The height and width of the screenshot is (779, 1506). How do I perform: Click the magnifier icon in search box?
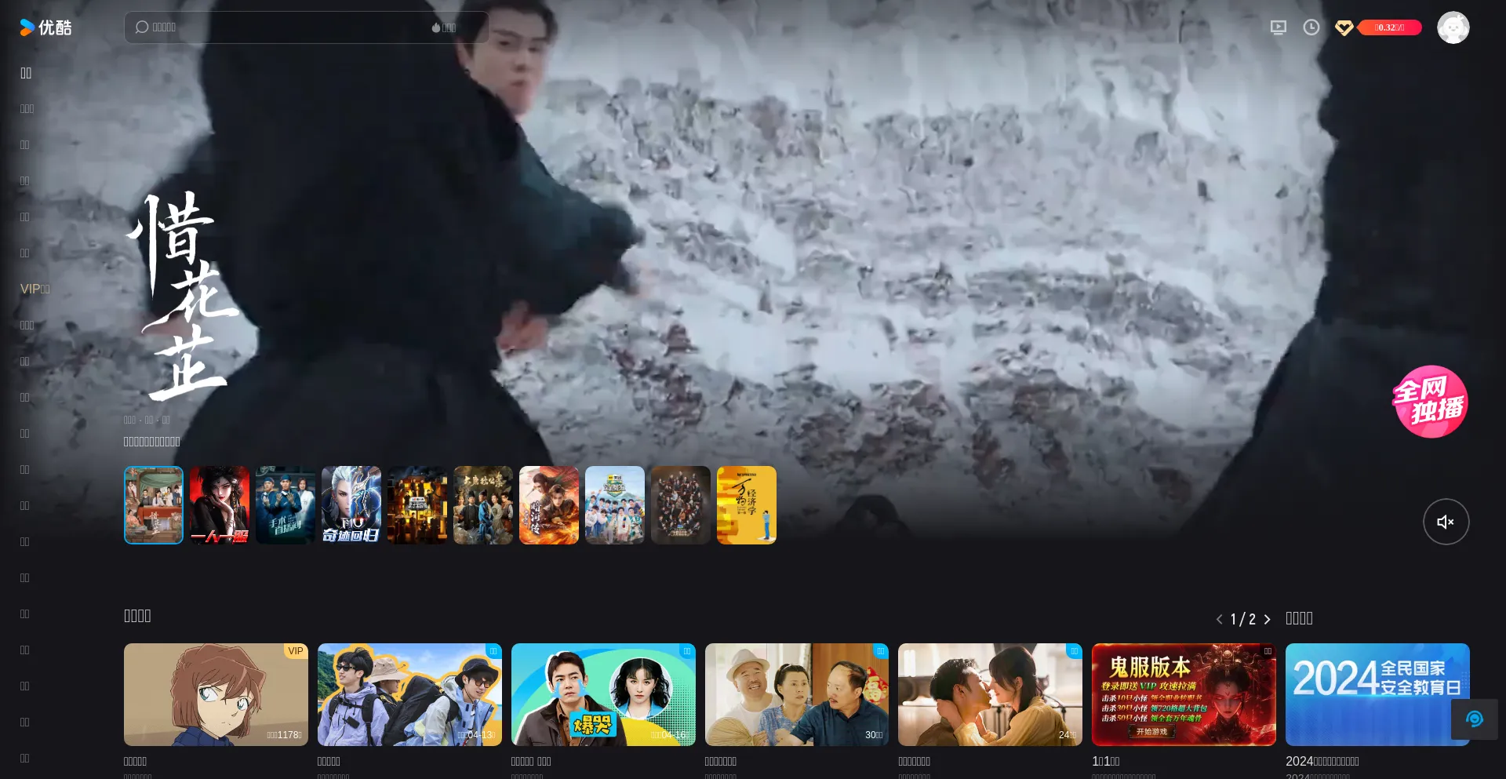pyautogui.click(x=142, y=27)
